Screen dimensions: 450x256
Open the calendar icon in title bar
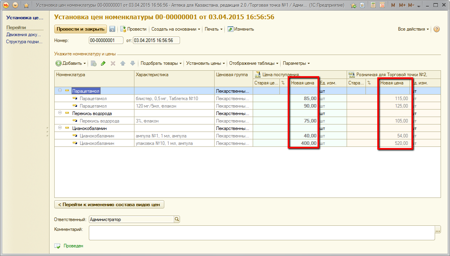(382, 5)
